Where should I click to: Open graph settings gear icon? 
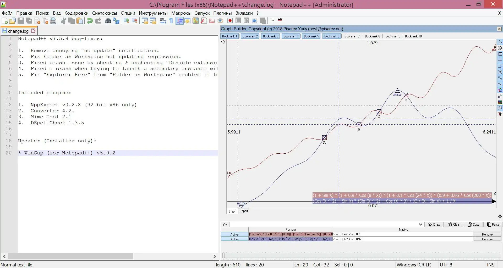pos(500,96)
